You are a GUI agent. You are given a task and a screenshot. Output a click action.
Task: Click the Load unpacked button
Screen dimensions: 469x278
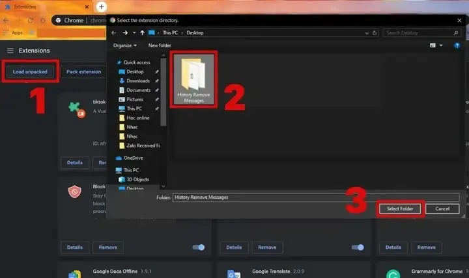[x=30, y=71]
